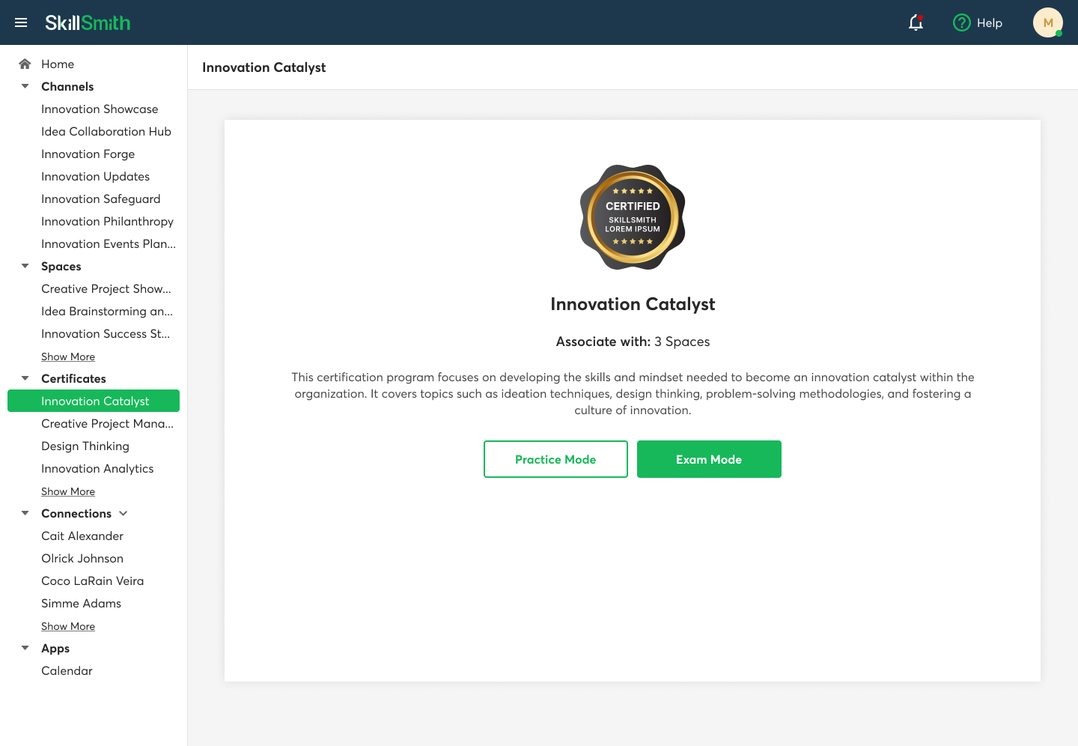Open Innovation Philanthropy channel

(107, 221)
